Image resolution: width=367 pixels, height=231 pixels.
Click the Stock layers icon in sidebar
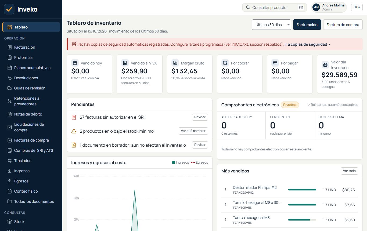(x=10, y=222)
